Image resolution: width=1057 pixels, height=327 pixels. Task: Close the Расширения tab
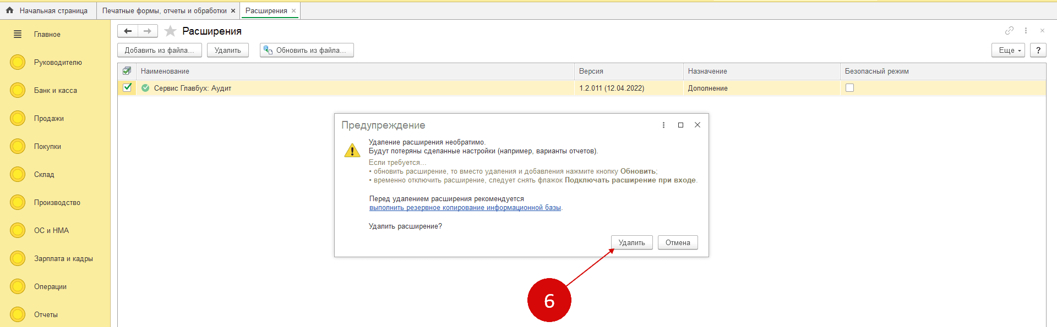(x=293, y=10)
